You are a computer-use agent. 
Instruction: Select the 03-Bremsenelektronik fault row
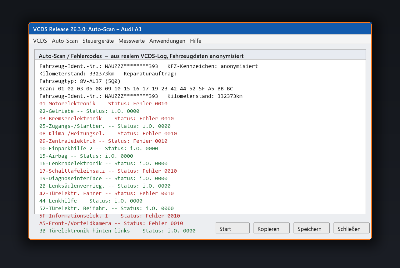(x=107, y=118)
